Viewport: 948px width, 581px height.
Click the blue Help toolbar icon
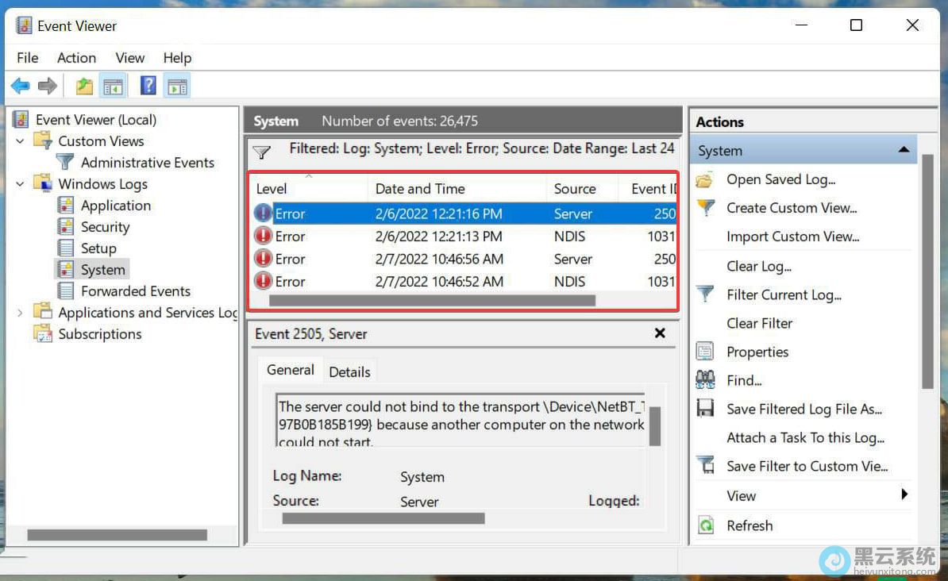pyautogui.click(x=148, y=86)
